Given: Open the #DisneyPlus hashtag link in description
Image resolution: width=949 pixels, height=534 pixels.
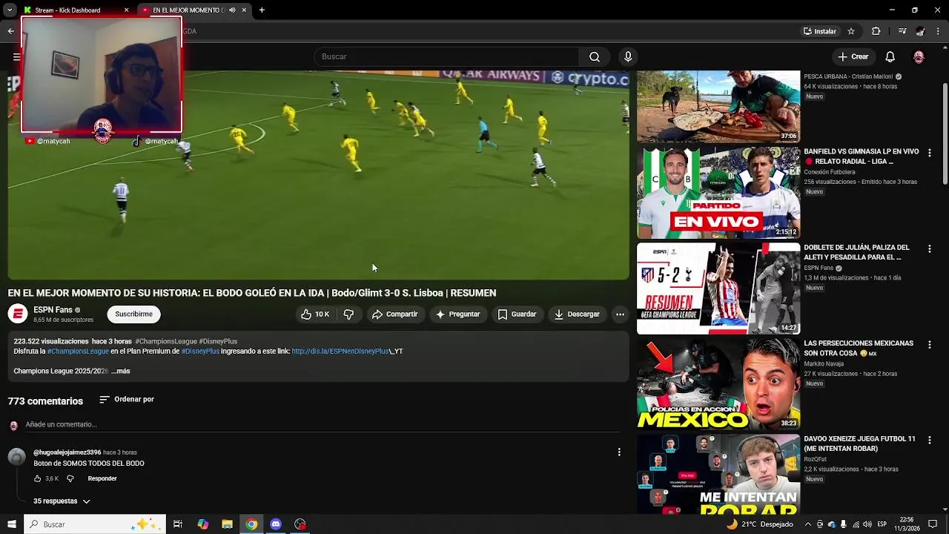Looking at the screenshot, I should [200, 352].
